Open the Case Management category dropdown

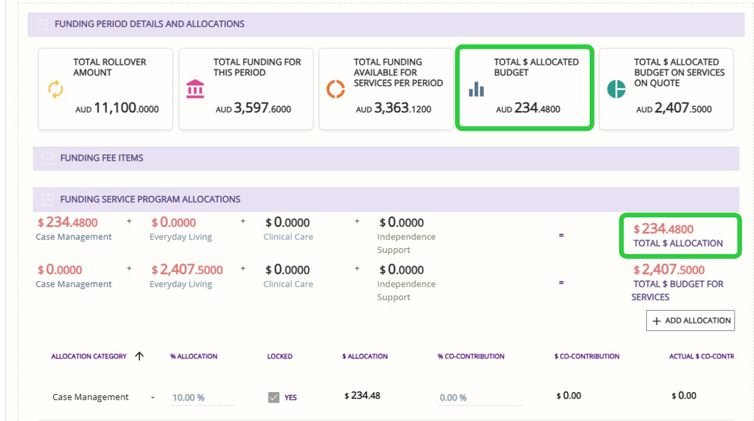pos(153,397)
